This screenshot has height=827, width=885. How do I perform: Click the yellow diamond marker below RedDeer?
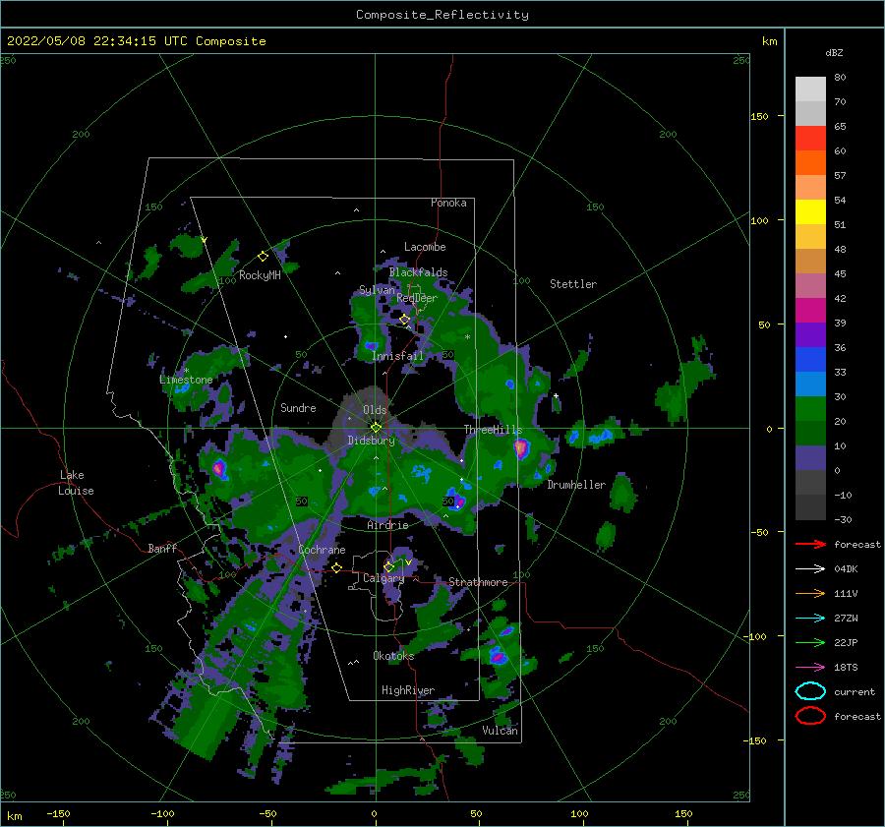point(404,320)
